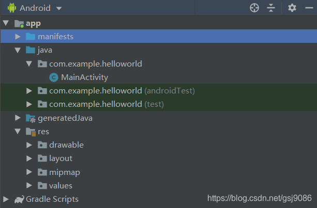Expand the drawable folder arrow
Viewport: 317px width, 208px height.
pos(29,145)
